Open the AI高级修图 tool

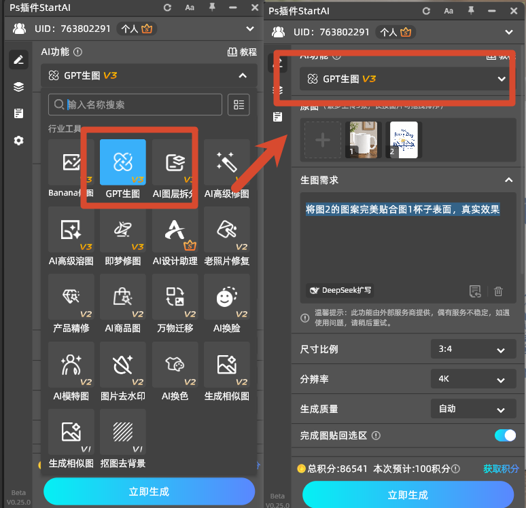point(227,162)
